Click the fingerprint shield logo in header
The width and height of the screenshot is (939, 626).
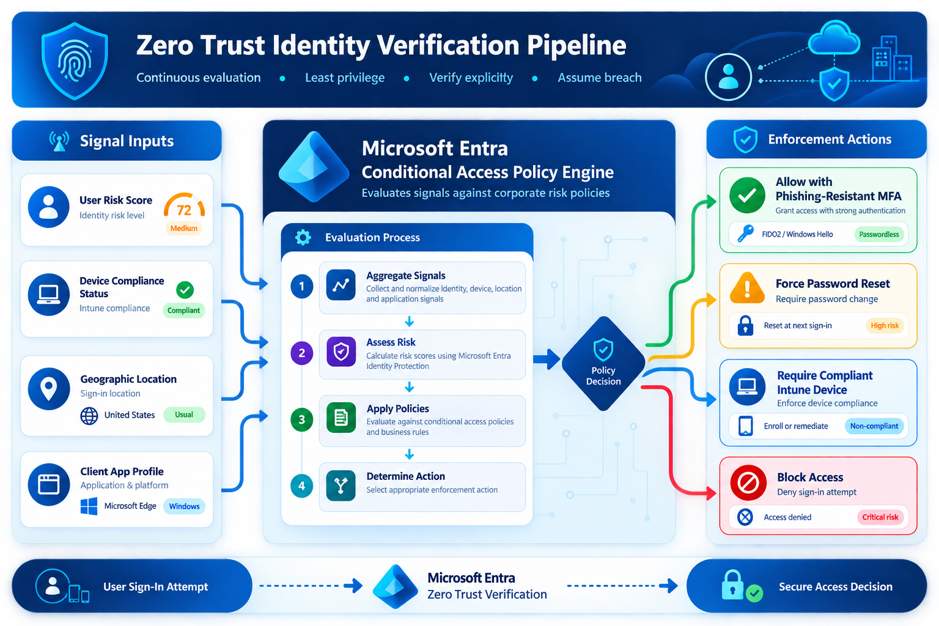(x=75, y=61)
